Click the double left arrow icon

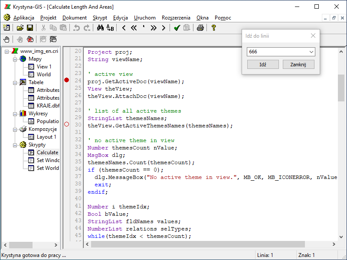tap(134, 28)
